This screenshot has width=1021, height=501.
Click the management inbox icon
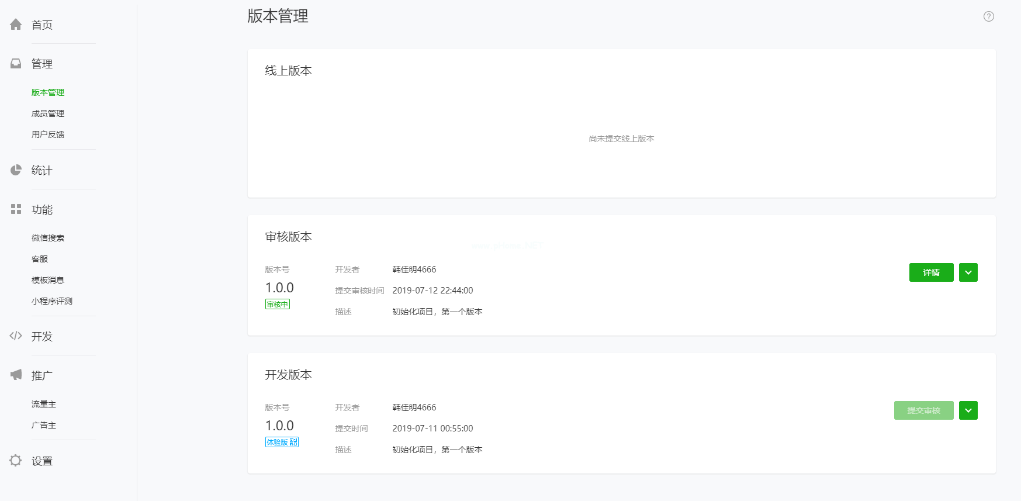[x=16, y=64]
